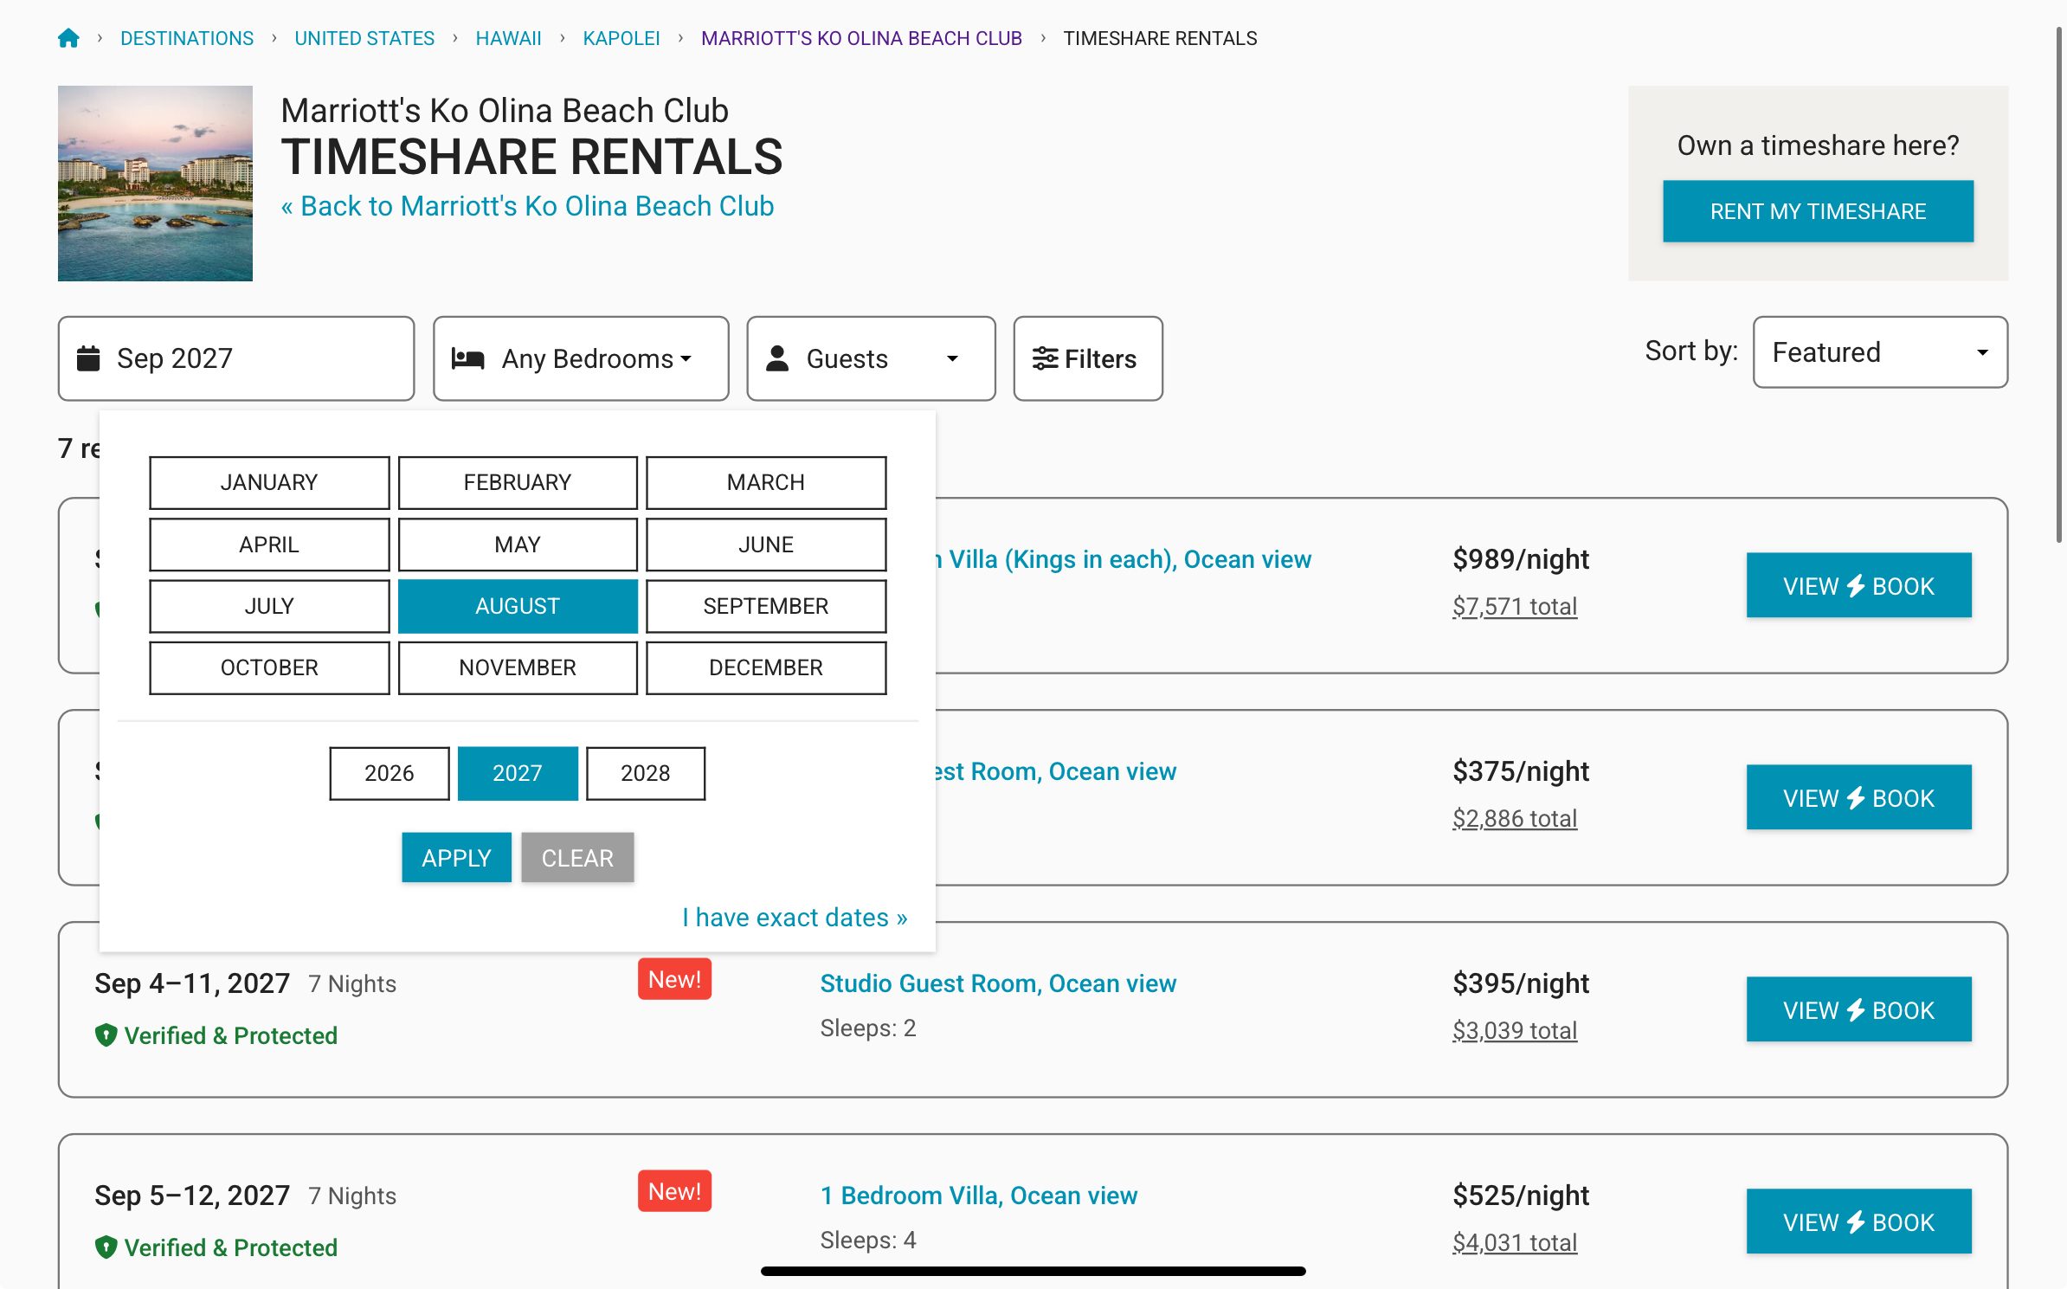Select DECEMBER in month picker
The height and width of the screenshot is (1289, 2067).
point(766,667)
